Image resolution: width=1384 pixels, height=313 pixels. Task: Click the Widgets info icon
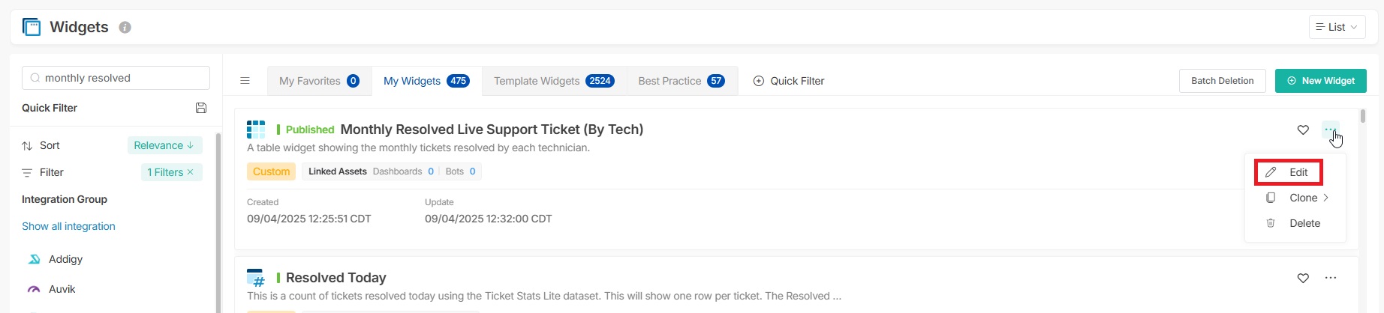[x=125, y=27]
